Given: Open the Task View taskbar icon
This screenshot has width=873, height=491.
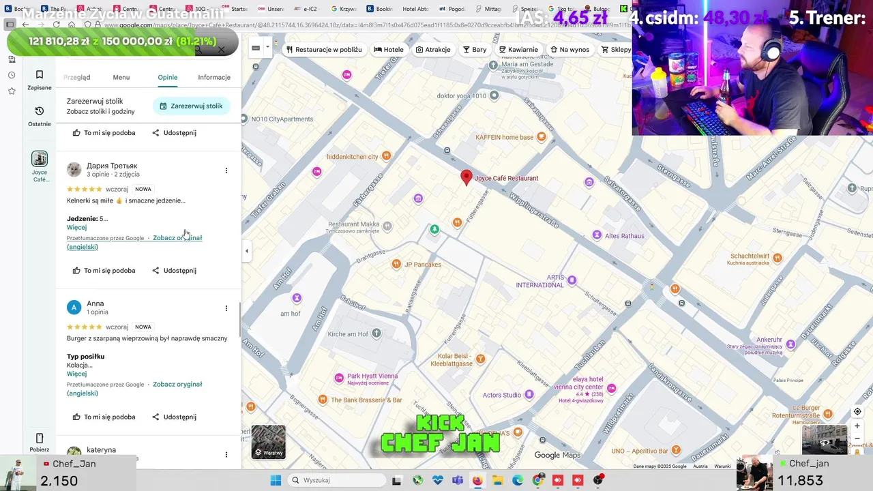Looking at the screenshot, I should 396,480.
